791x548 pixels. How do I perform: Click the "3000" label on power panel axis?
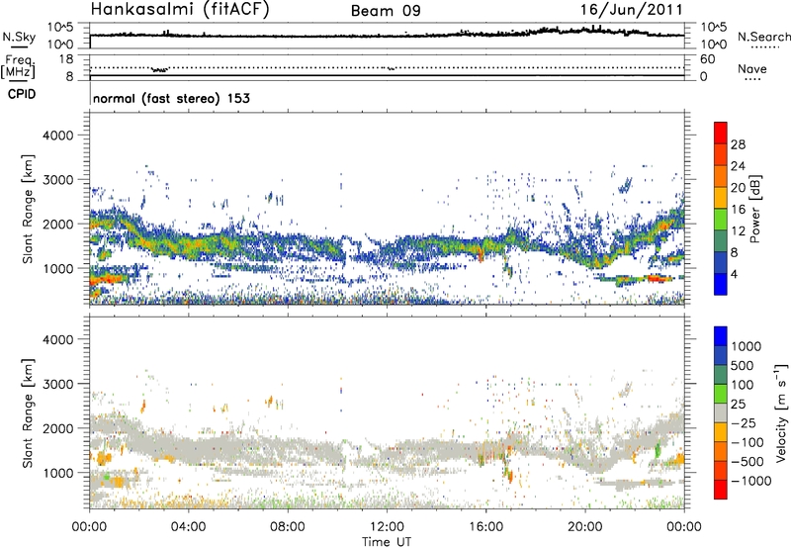(58, 180)
